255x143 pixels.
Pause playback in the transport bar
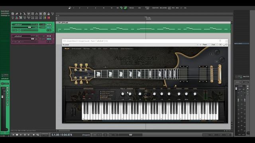(x=25, y=135)
